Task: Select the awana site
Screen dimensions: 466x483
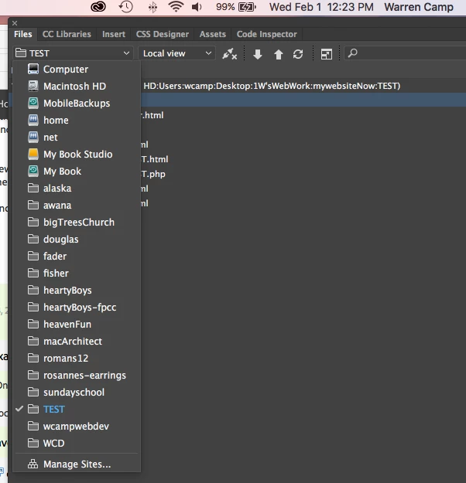Action: click(77, 205)
